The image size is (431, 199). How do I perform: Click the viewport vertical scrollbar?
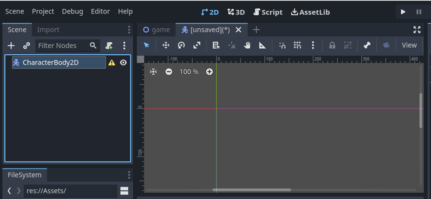coord(421,110)
